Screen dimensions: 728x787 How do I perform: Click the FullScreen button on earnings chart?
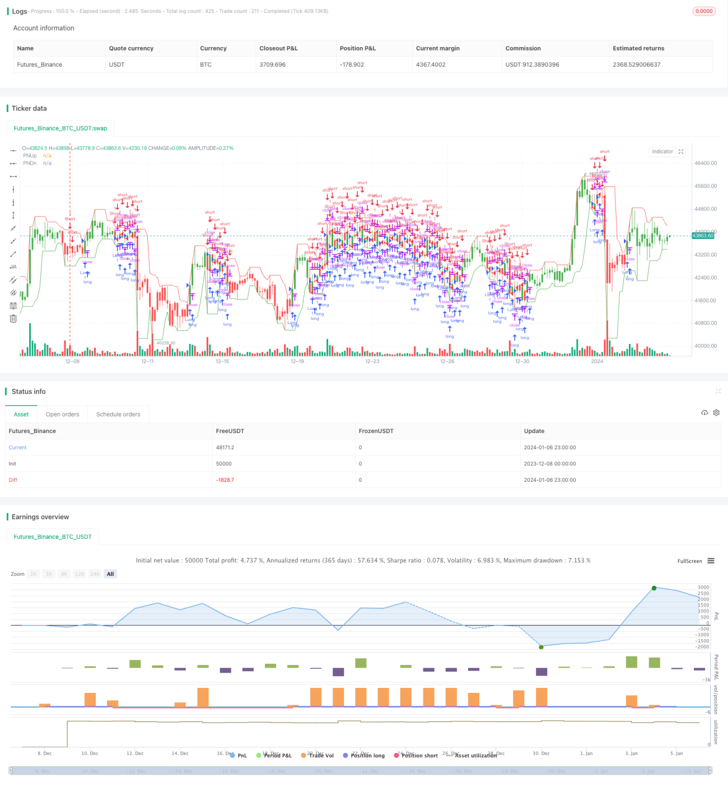coord(689,561)
